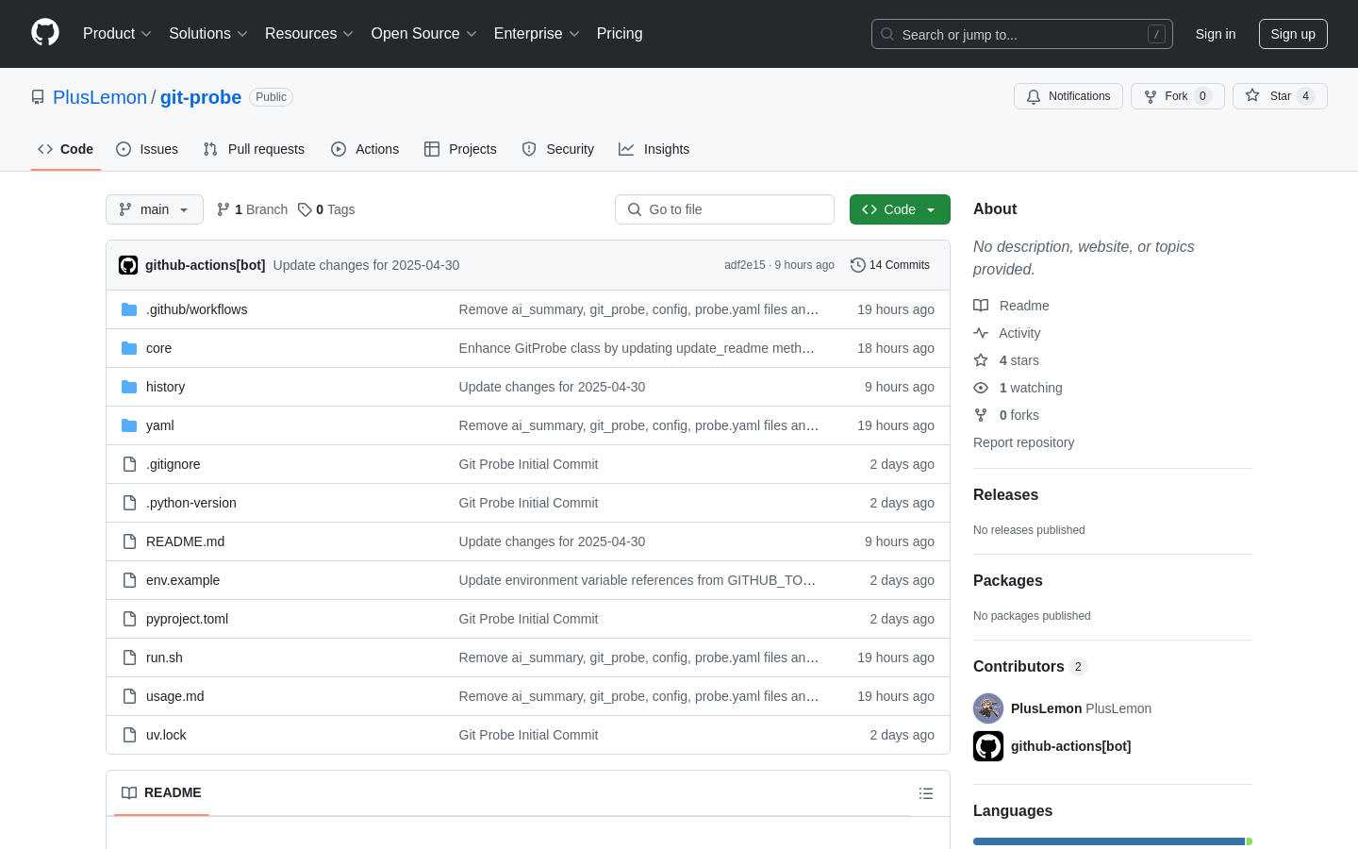Select the Code tab
Screen dimensions: 1358x849
pos(66,149)
